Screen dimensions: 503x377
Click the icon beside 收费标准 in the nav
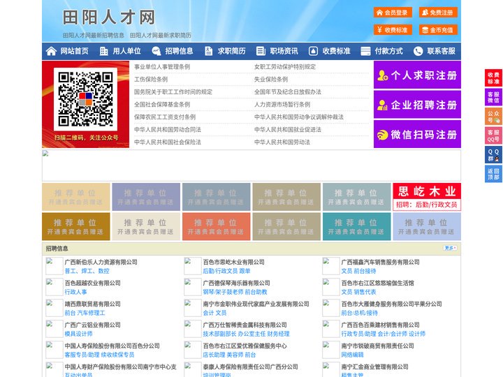click(313, 51)
